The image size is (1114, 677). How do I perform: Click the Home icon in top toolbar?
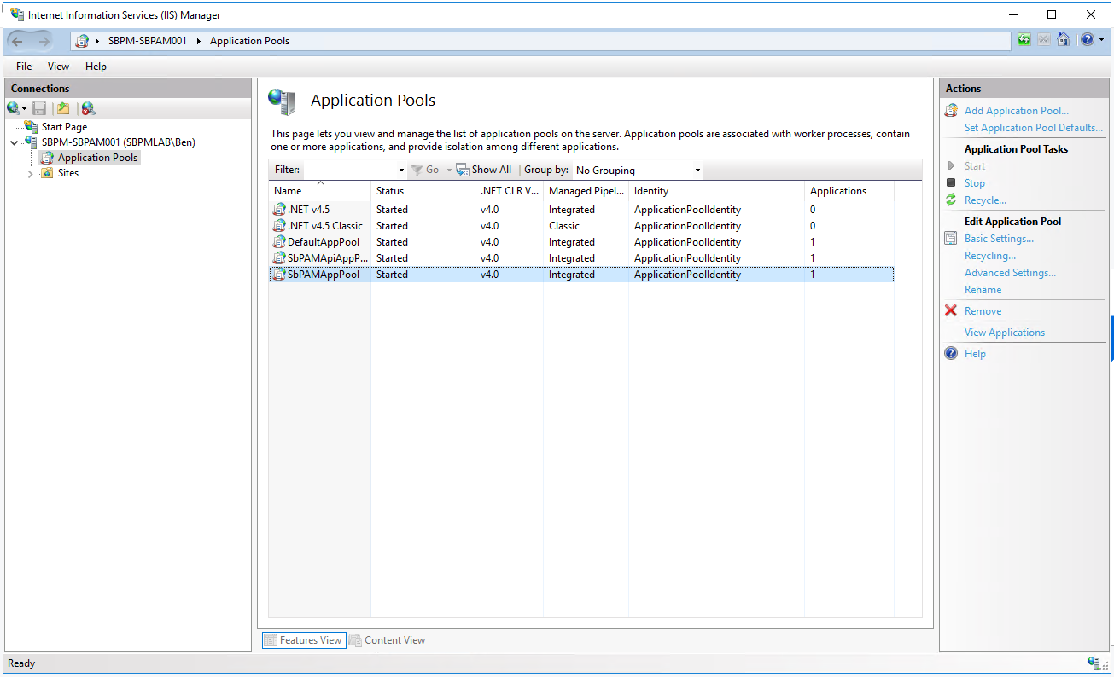1063,40
